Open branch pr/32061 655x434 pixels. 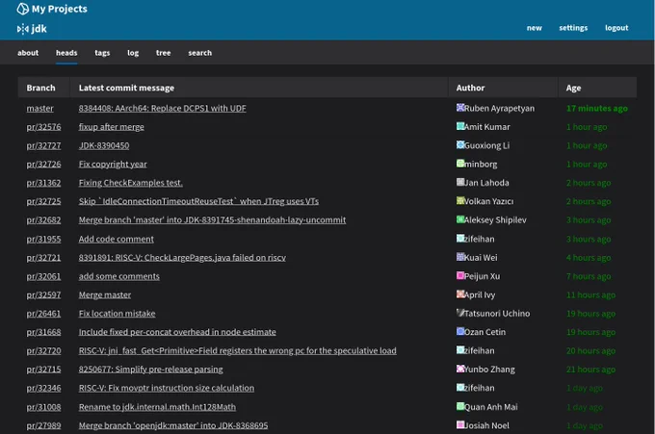click(x=44, y=276)
